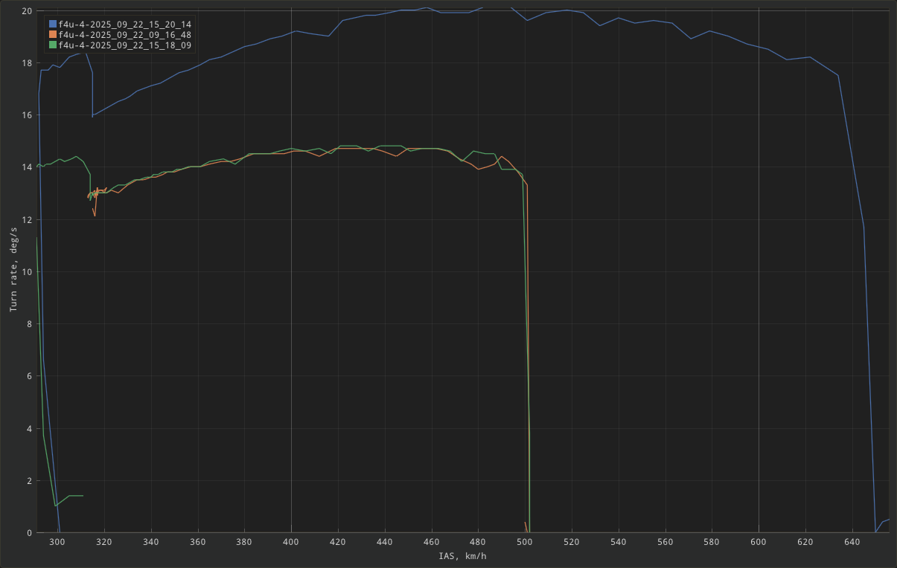Click the x-axis tick label 460
The width and height of the screenshot is (897, 568).
pyautogui.click(x=432, y=543)
